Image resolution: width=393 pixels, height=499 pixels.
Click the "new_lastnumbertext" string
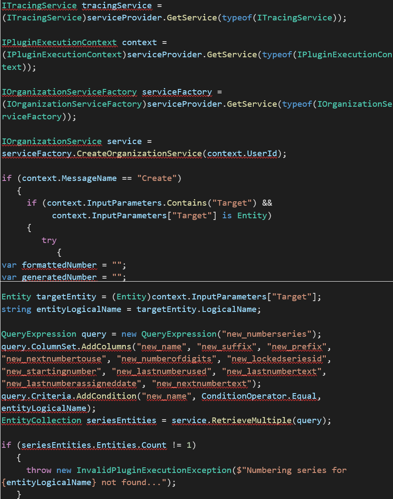coord(272,371)
